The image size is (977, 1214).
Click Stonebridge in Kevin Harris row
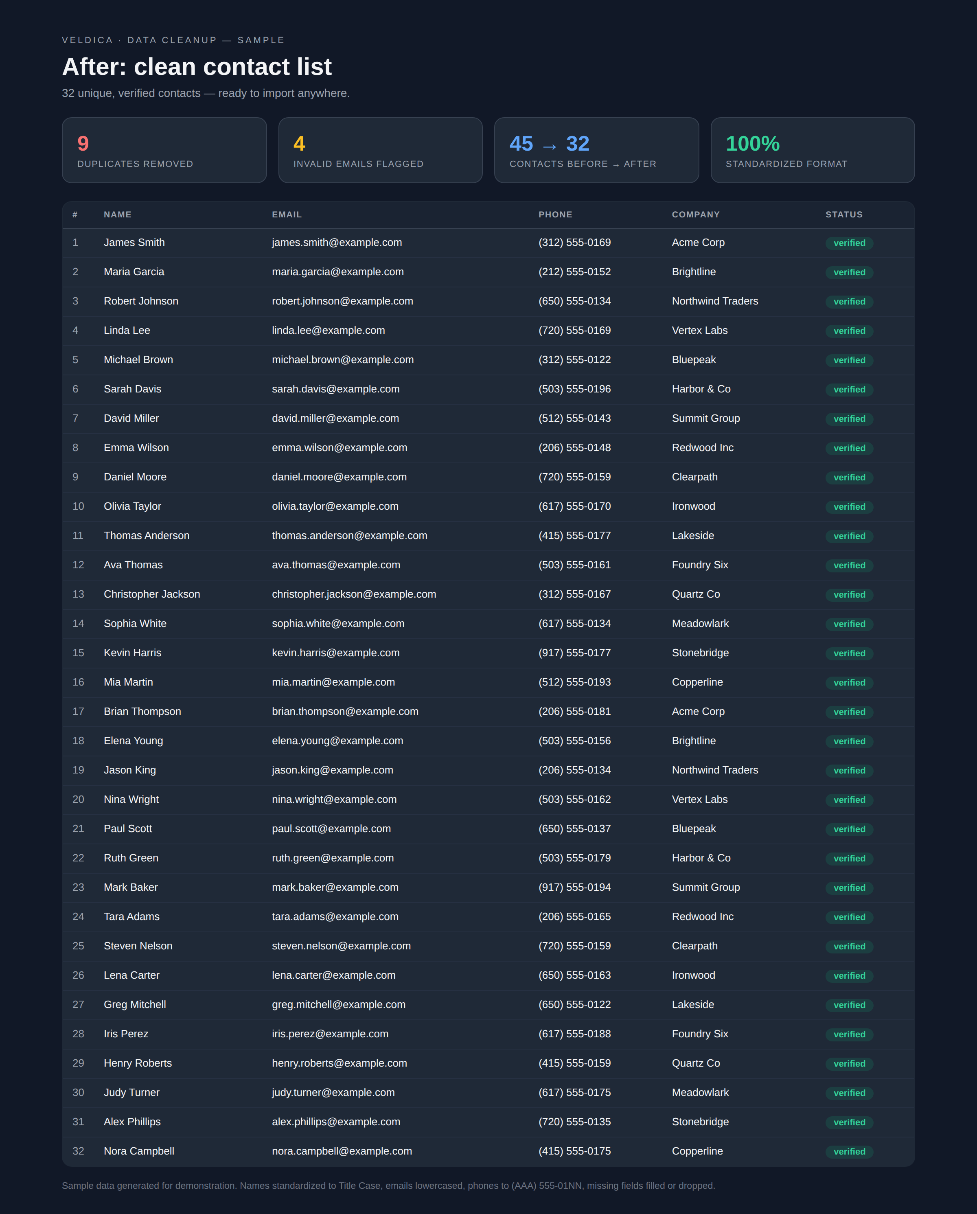pyautogui.click(x=700, y=653)
